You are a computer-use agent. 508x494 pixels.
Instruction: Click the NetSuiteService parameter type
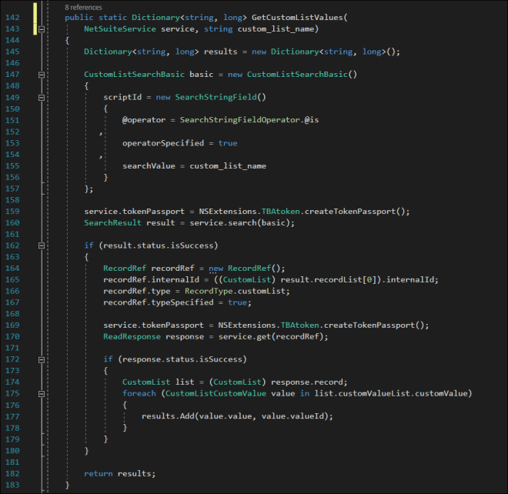[119, 28]
